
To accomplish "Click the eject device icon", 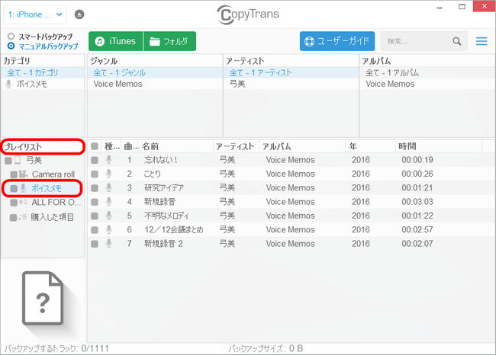I will pos(79,14).
